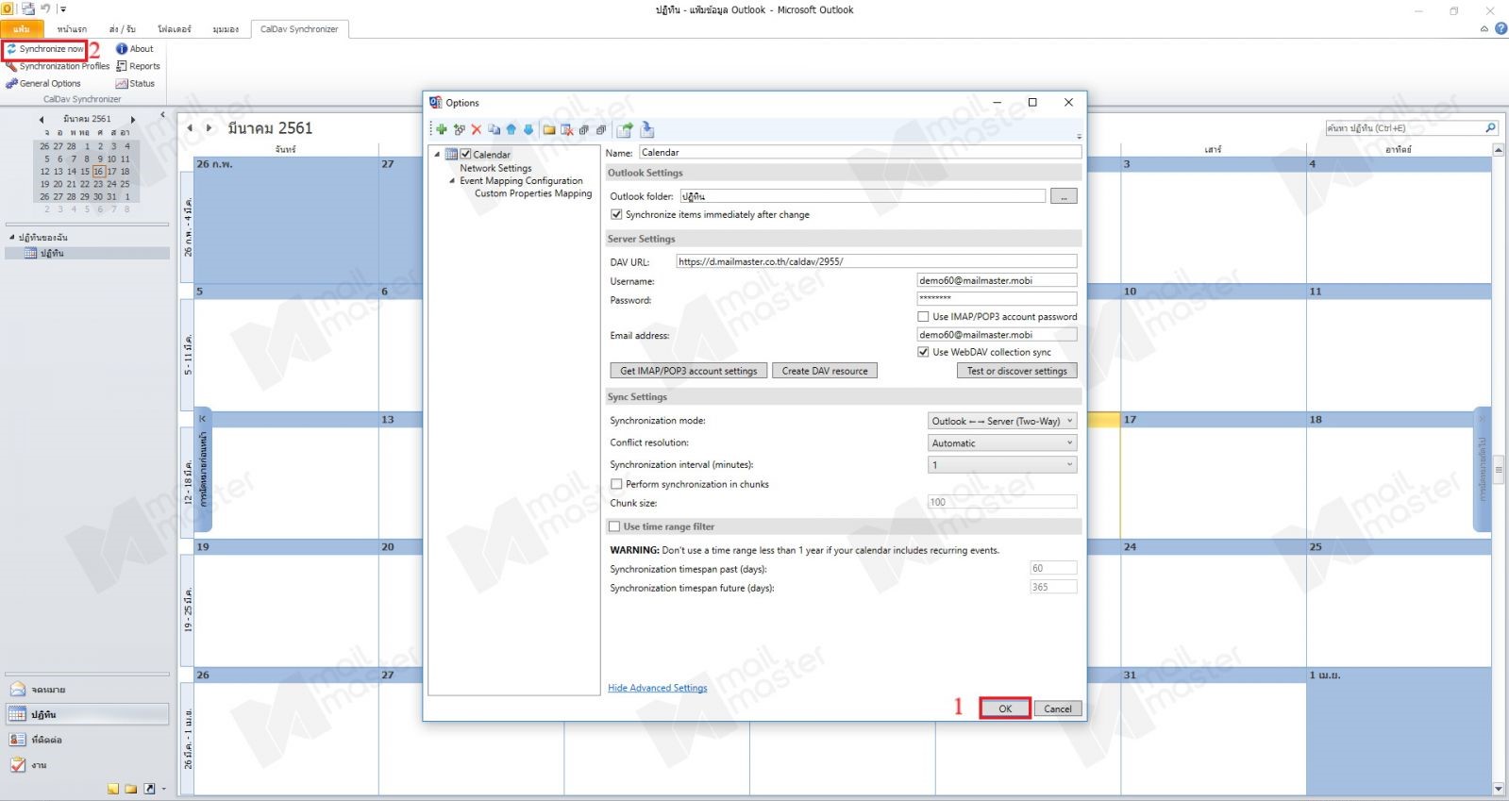Browse Outlook folder with the ... button
This screenshot has height=801, width=1509.
pyautogui.click(x=1064, y=196)
